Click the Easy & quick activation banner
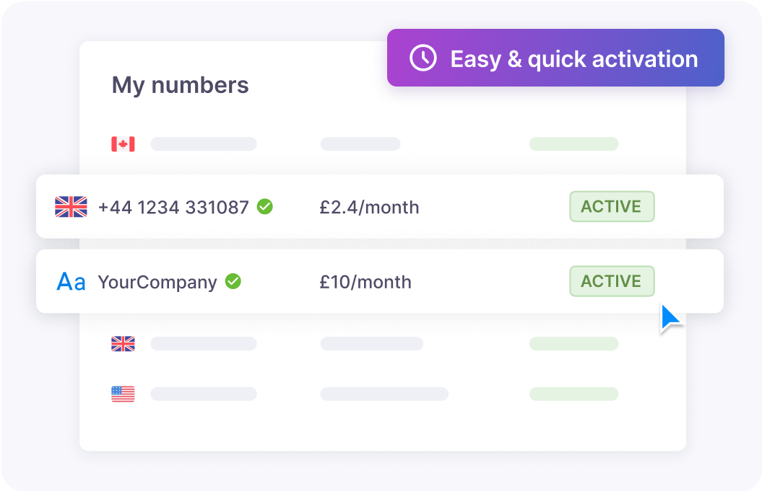The image size is (762, 491). click(x=555, y=58)
